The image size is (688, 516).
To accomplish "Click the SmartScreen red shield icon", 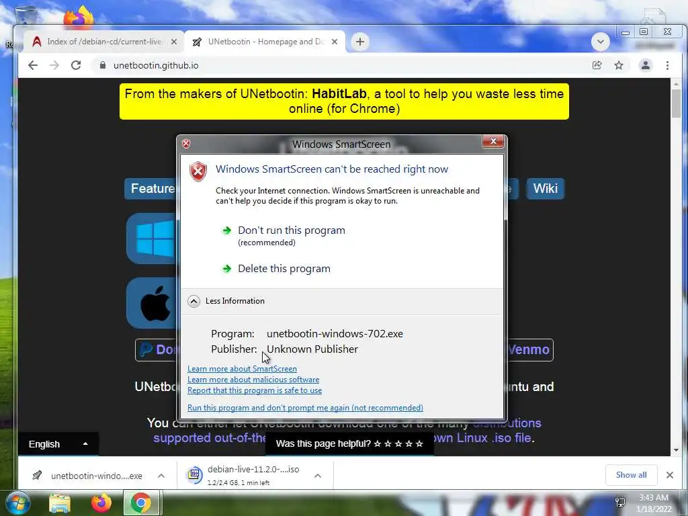I will click(x=198, y=171).
